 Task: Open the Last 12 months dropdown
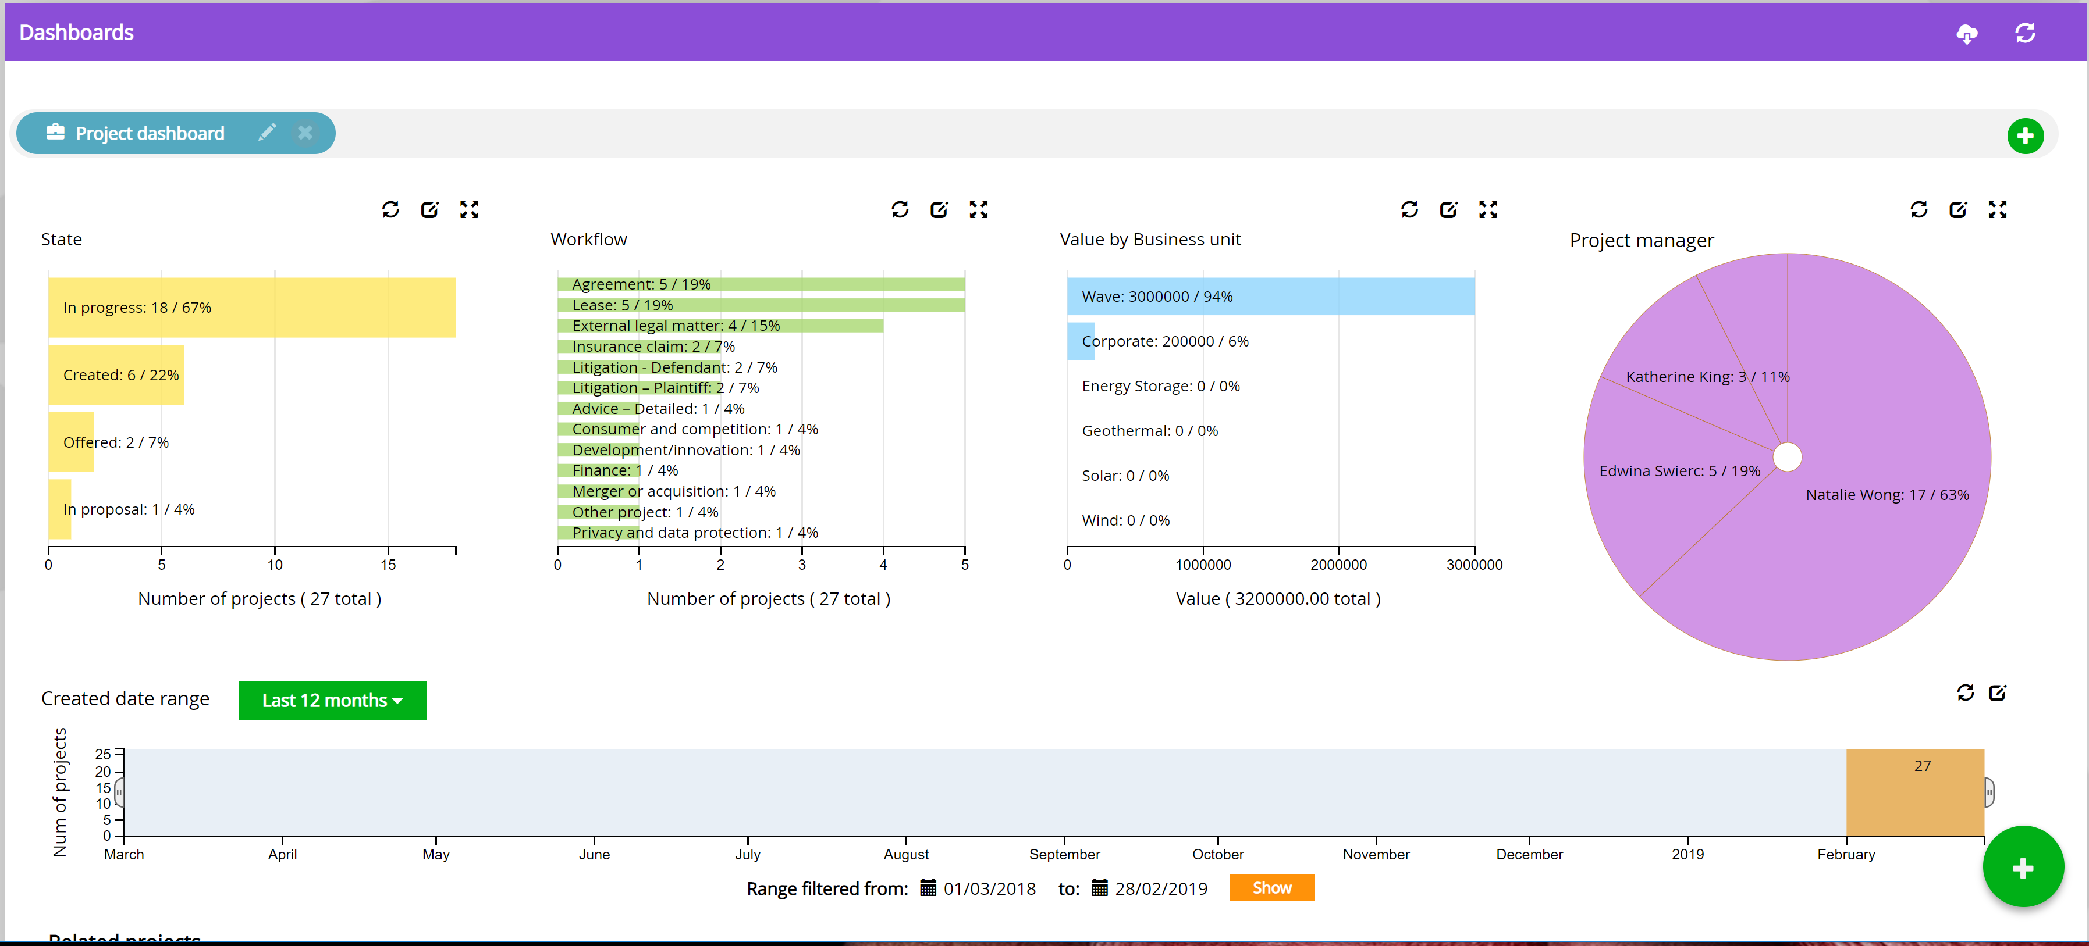pyautogui.click(x=332, y=699)
